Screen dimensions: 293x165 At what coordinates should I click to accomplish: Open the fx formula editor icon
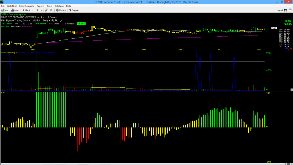(51, 10)
